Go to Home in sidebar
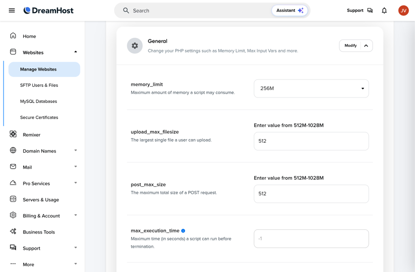Image resolution: width=415 pixels, height=272 pixels. coord(30,36)
